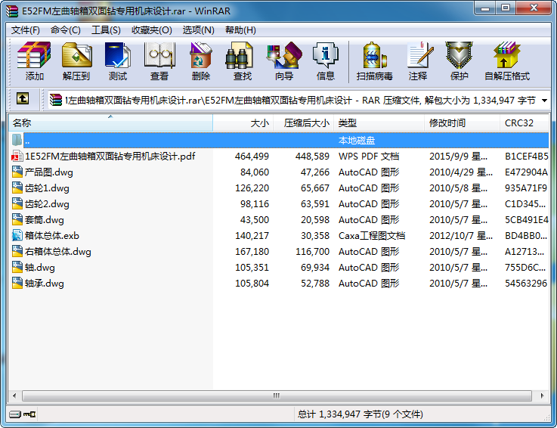Viewport: 557px width, 428px height.
Task: Go up one folder level button
Action: [23, 98]
